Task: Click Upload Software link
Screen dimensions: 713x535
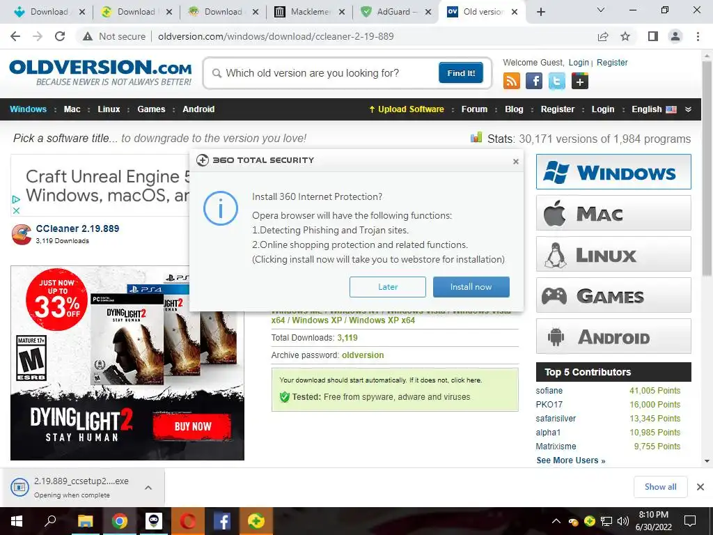Action: (x=406, y=109)
